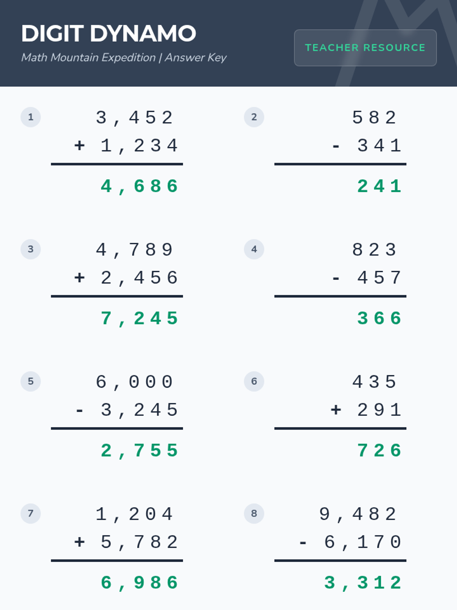
Task: Select the problem number 4 badge
Action: [254, 249]
